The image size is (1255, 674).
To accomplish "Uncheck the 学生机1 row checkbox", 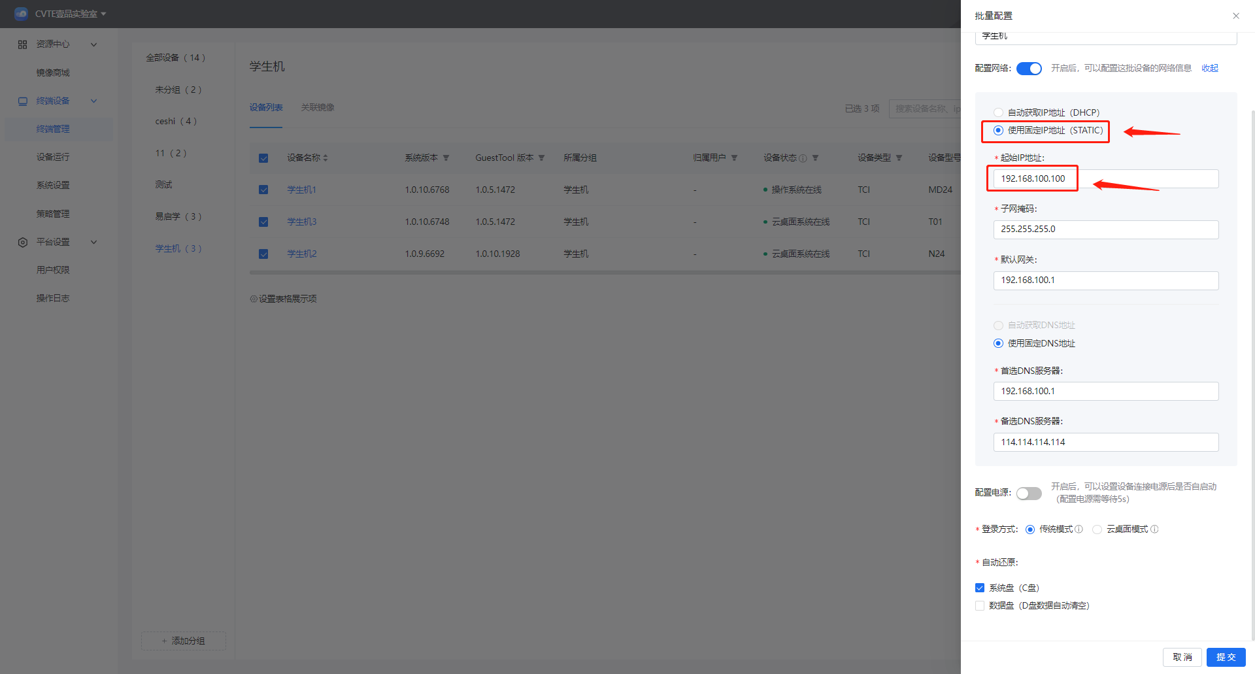I will pos(263,190).
